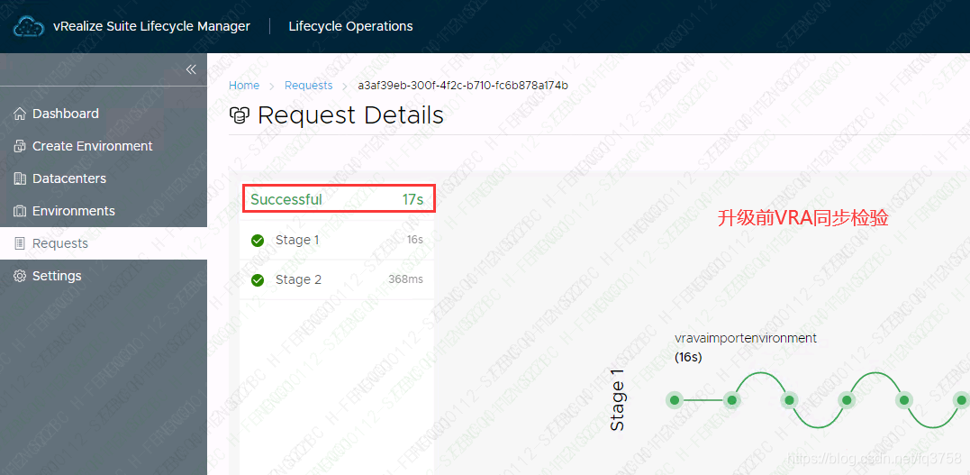Select the Stage 2 row
This screenshot has width=970, height=475.
337,280
